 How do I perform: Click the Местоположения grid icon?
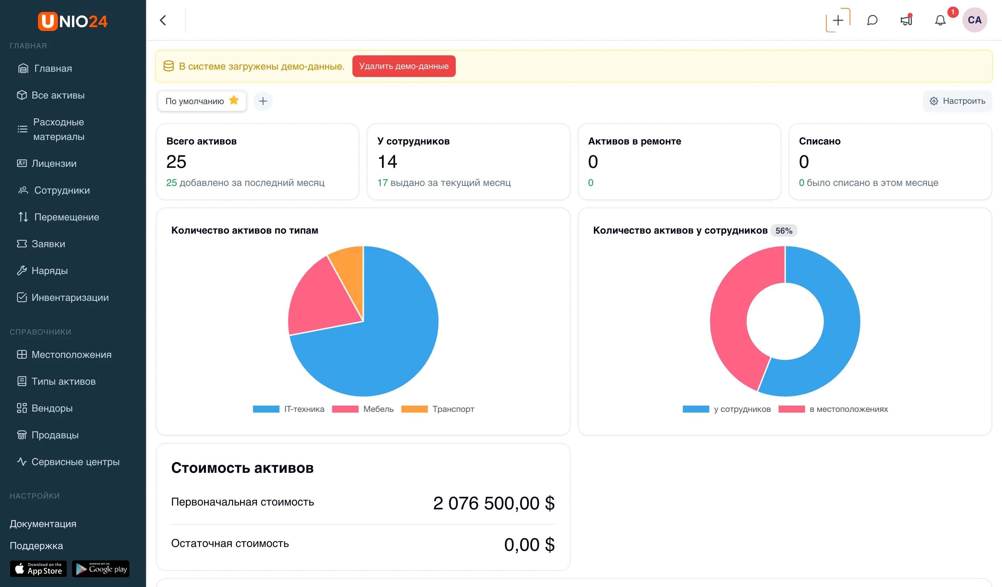tap(22, 354)
